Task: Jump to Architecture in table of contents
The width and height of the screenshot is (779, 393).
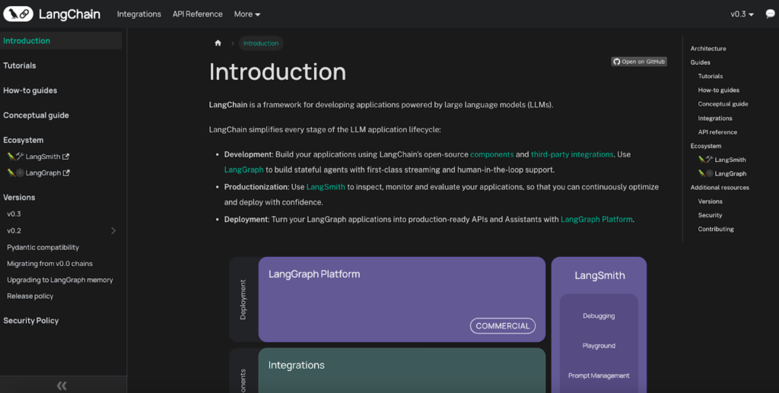Action: click(708, 49)
